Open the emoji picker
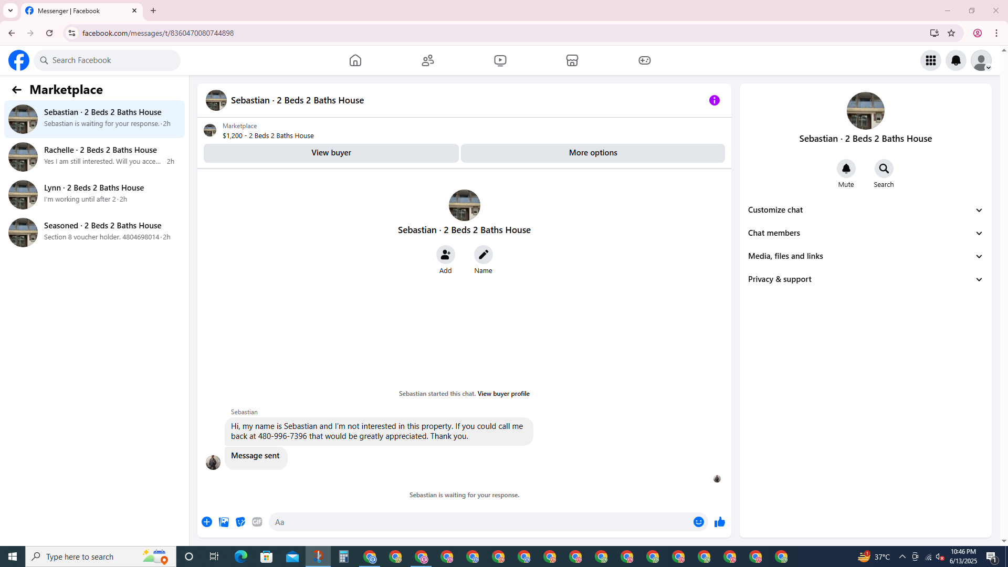The height and width of the screenshot is (567, 1008). (699, 522)
